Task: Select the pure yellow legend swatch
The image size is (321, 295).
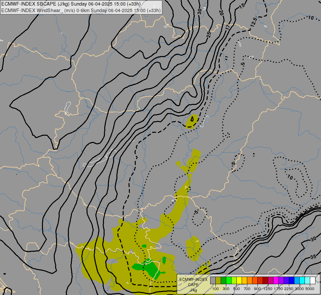Action: [x=239, y=280]
